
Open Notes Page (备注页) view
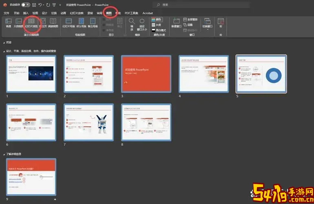click(x=43, y=23)
